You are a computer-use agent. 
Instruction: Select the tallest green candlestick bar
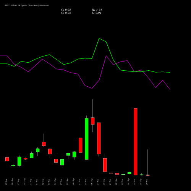(87, 139)
